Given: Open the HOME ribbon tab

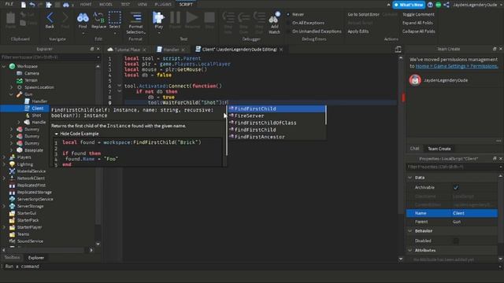Looking at the screenshot, I should pyautogui.click(x=86, y=5).
